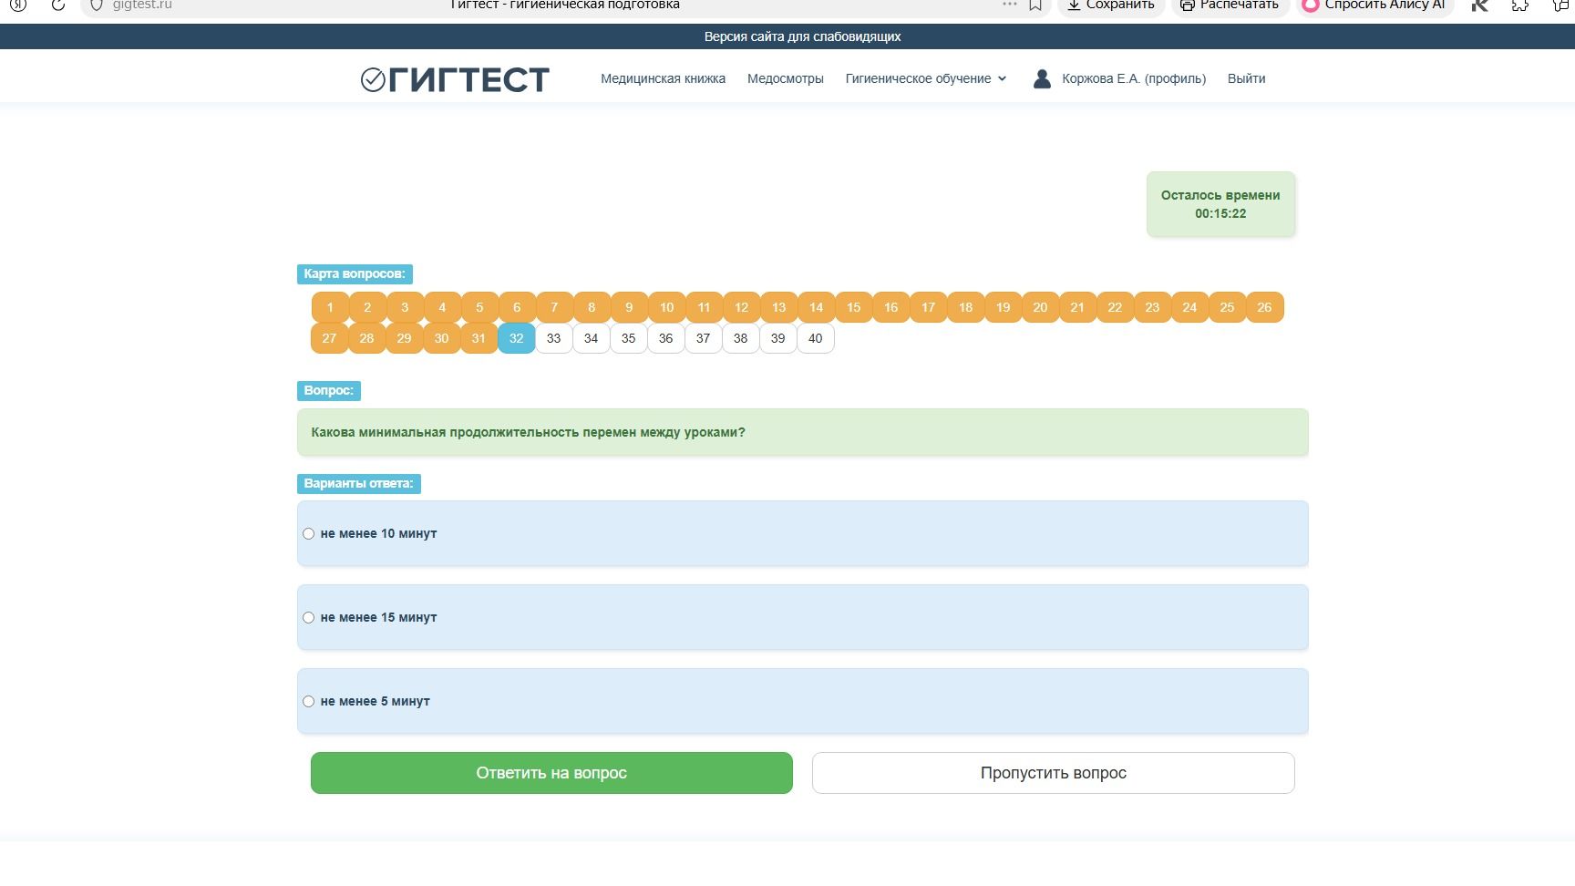The width and height of the screenshot is (1575, 886).
Task: Click the Пропустить вопрос button
Action: point(1053,773)
